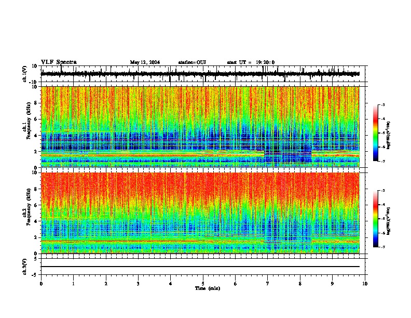Image resolution: width=411 pixels, height=318 pixels.
Task: Click the ch.1(V) waveform axis label
Action: click(x=25, y=74)
